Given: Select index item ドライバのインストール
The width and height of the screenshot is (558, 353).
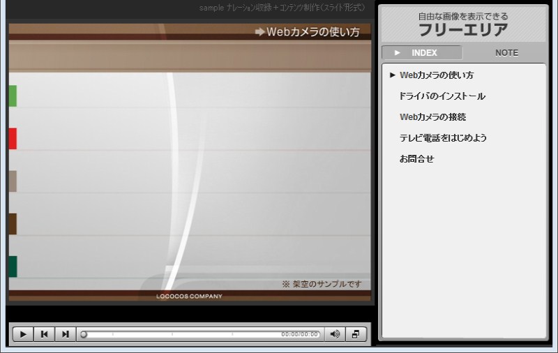Looking at the screenshot, I should pyautogui.click(x=442, y=96).
